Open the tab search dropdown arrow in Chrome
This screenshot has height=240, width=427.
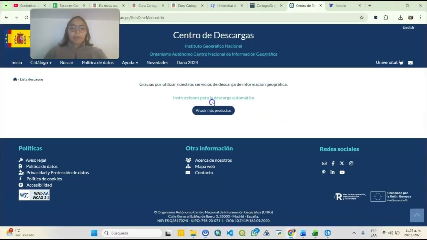(6, 6)
